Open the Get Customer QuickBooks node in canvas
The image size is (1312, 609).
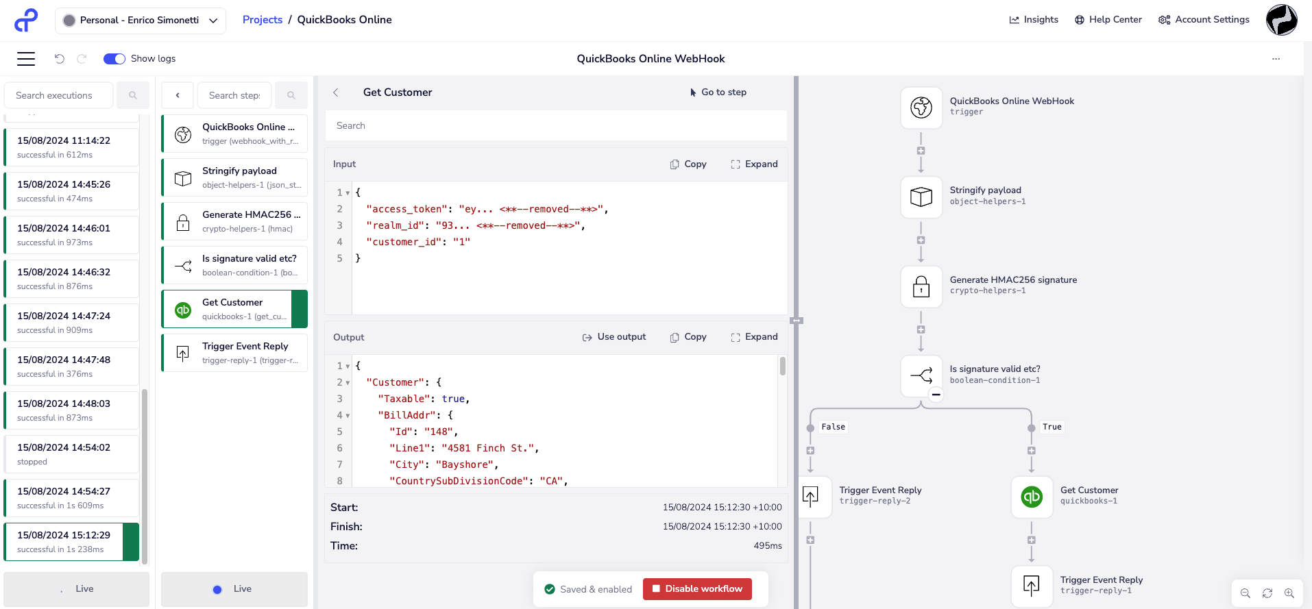[x=1032, y=497]
